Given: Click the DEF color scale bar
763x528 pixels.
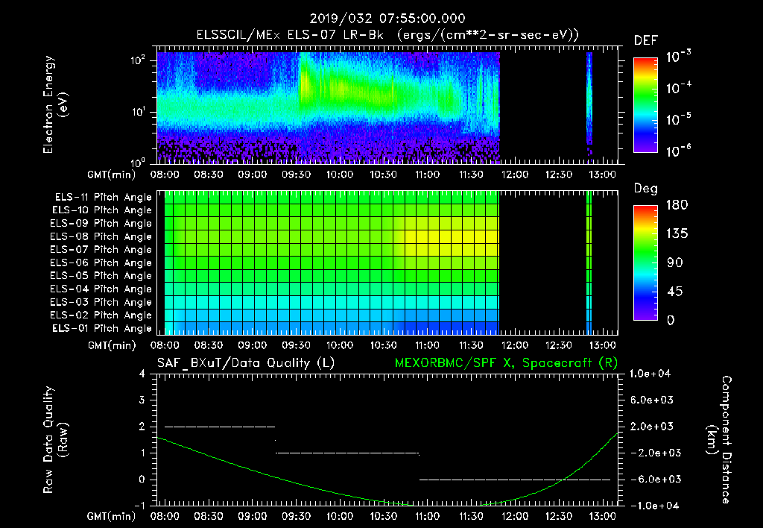Looking at the screenshot, I should (646, 104).
